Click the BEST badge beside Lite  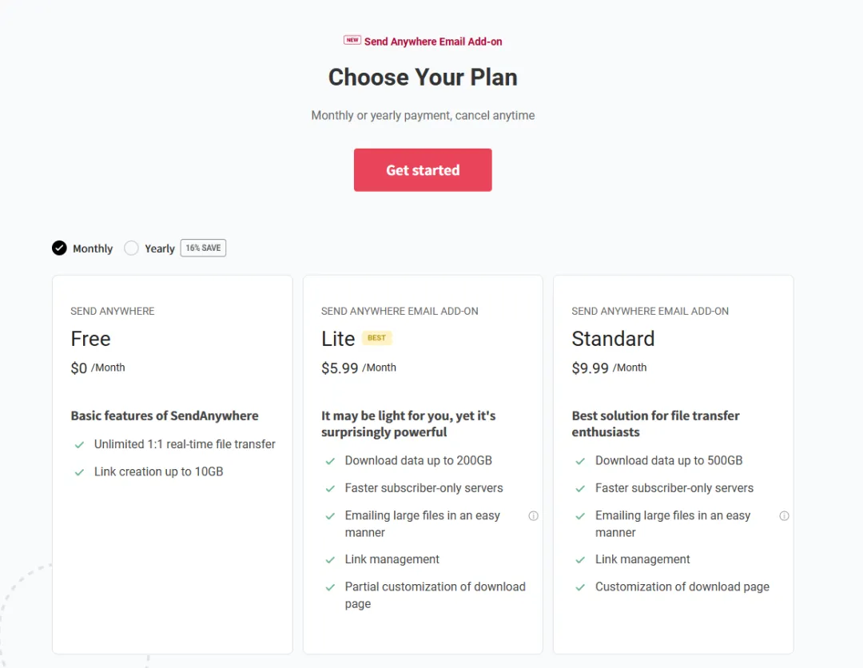(x=376, y=338)
